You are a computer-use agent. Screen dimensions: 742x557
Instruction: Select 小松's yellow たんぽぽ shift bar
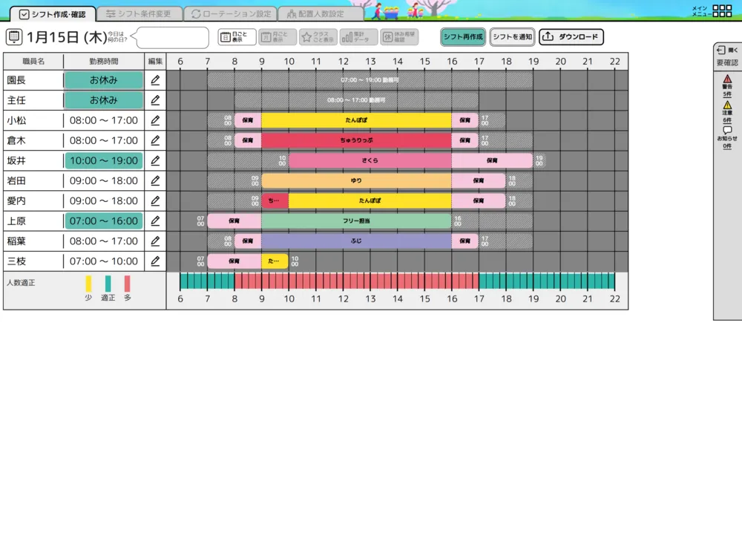click(x=356, y=120)
